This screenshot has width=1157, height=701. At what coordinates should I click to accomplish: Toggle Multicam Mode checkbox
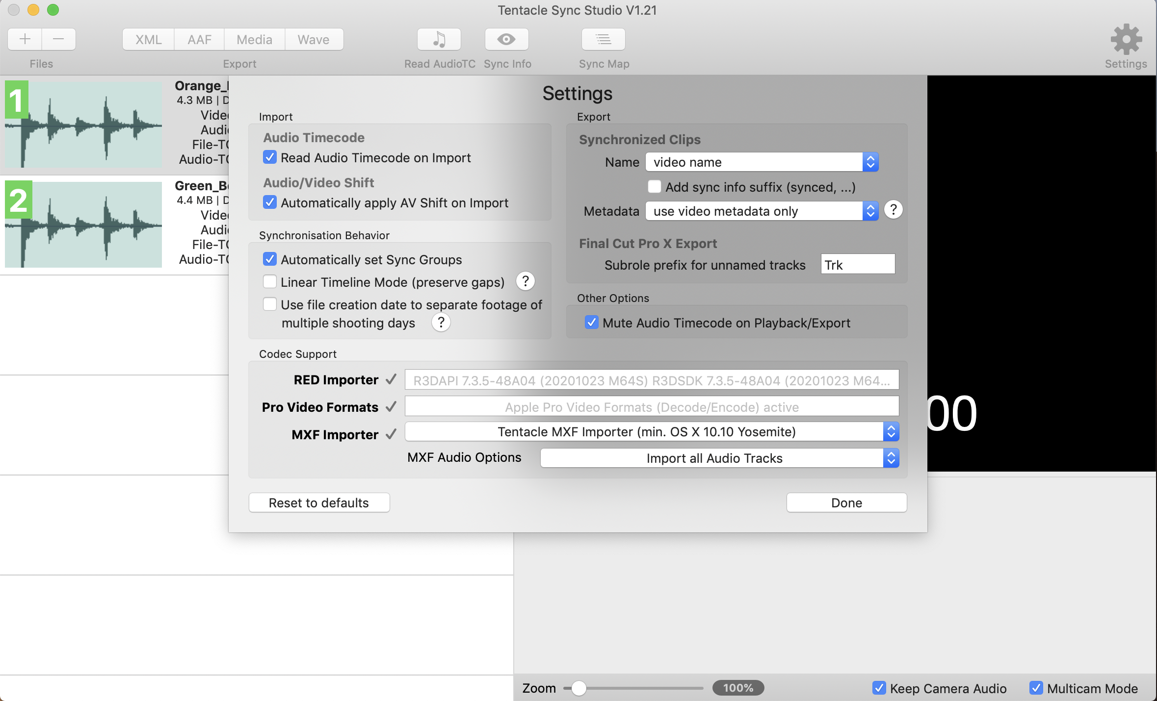point(1036,688)
